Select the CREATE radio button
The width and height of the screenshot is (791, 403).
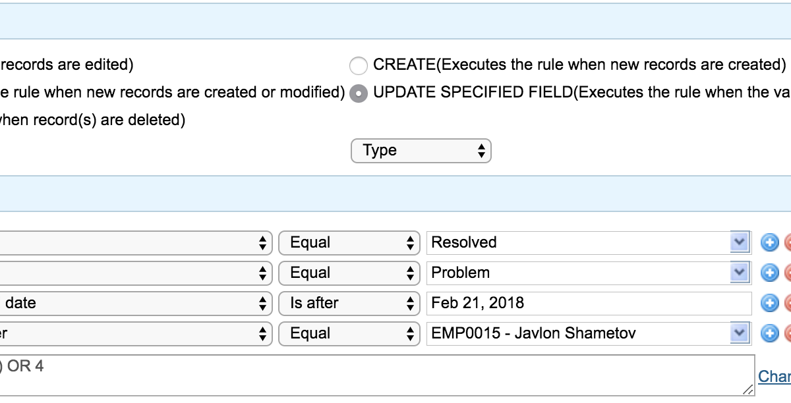coord(359,65)
